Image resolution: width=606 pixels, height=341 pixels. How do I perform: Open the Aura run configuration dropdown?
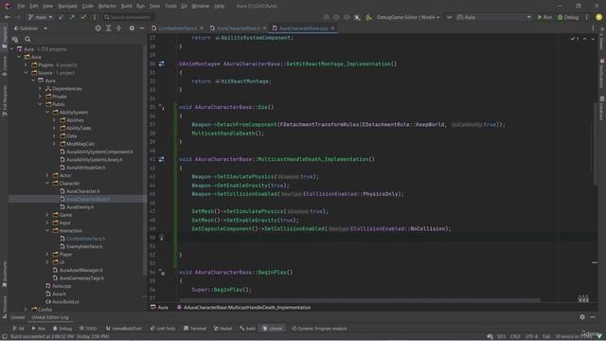tap(494, 17)
